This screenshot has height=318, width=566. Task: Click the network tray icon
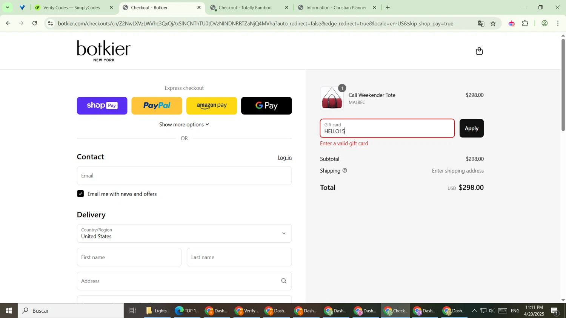tap(483, 311)
